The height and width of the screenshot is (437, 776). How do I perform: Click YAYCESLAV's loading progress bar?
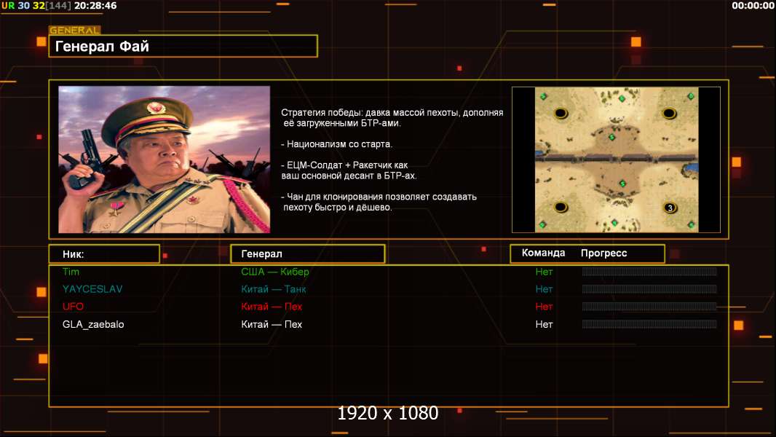pyautogui.click(x=649, y=289)
